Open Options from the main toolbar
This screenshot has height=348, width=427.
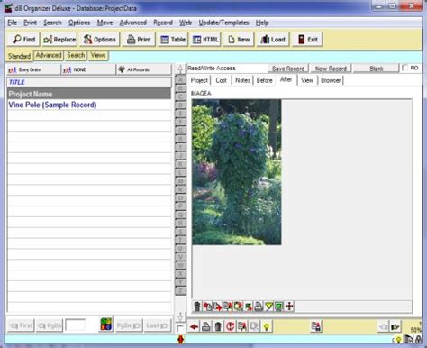[x=100, y=40]
